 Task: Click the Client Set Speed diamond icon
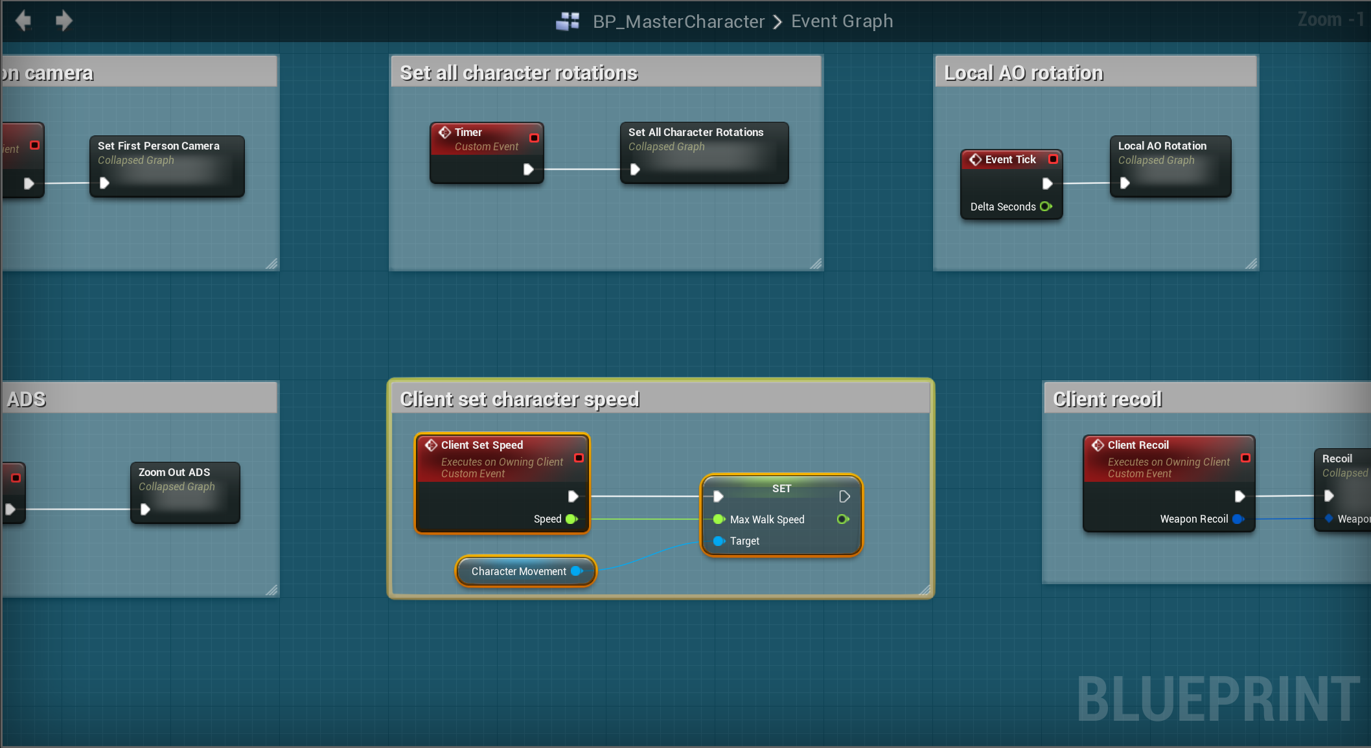431,445
